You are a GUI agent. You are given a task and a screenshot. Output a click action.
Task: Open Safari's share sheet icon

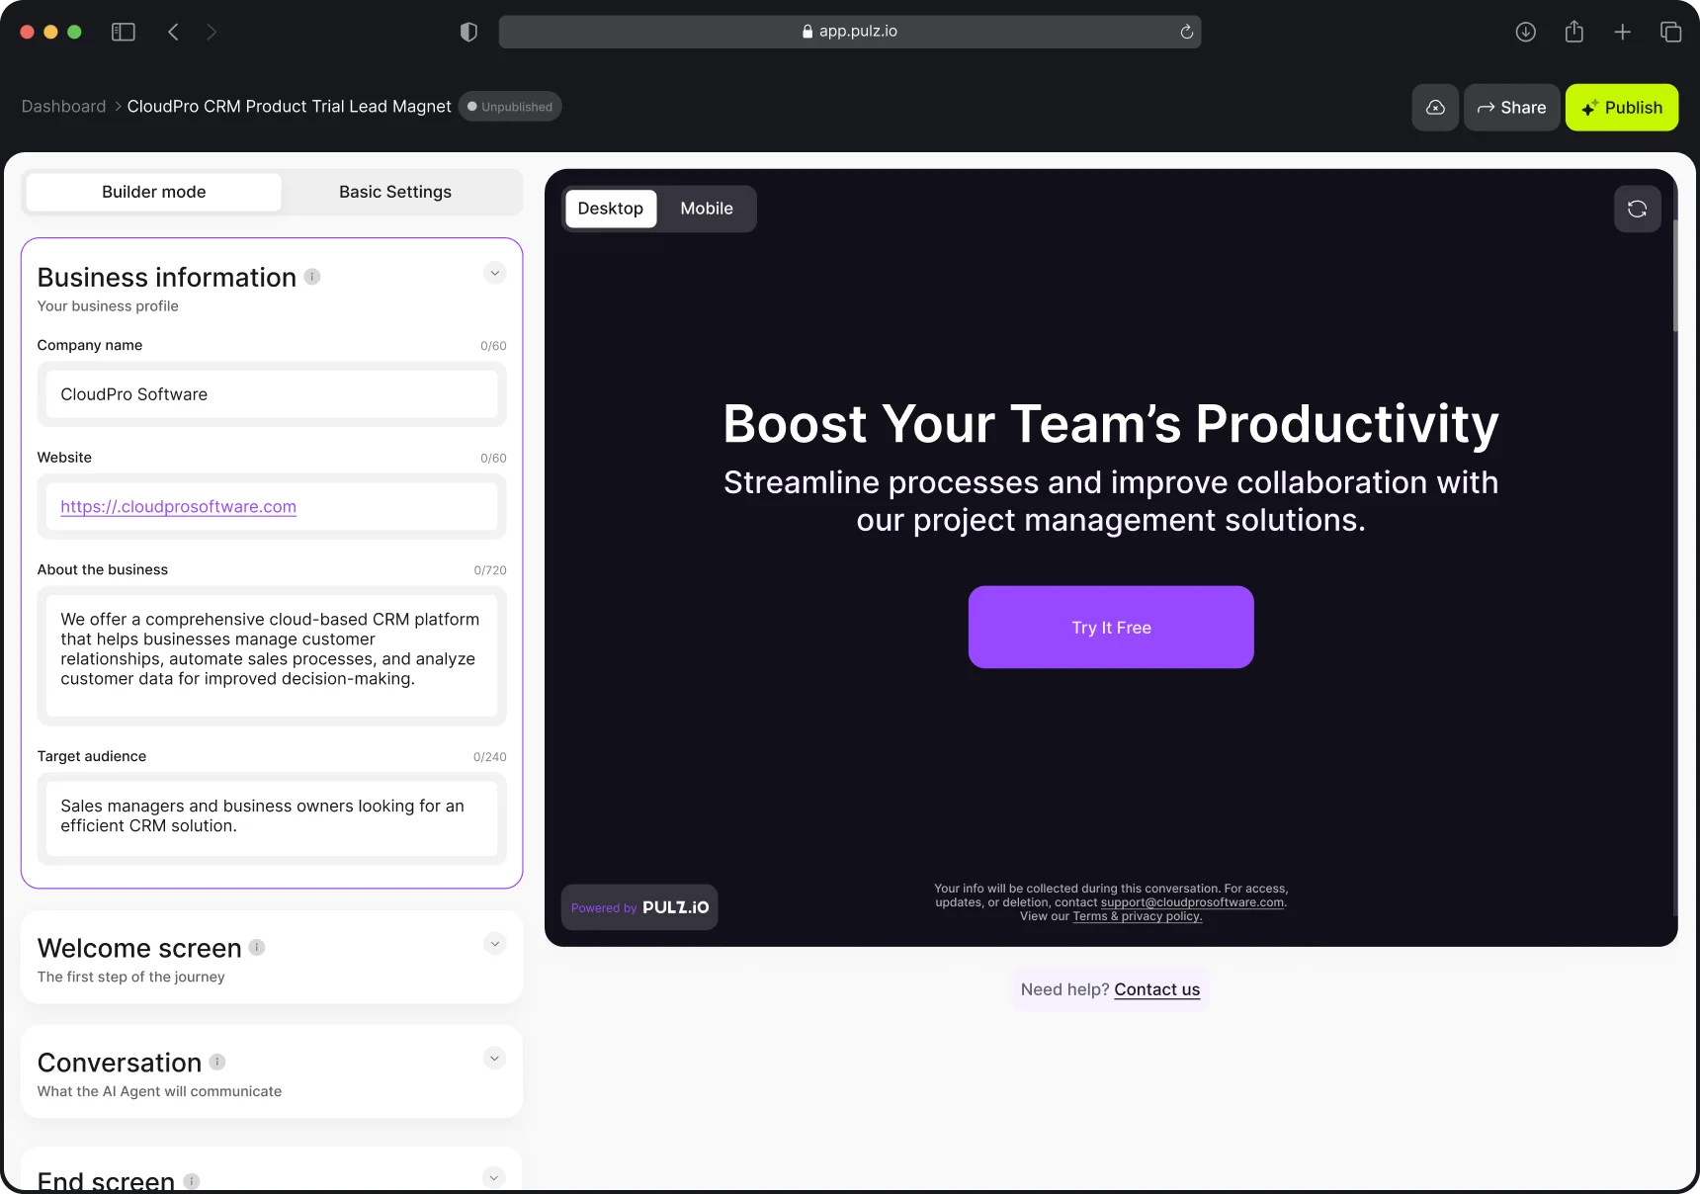tap(1574, 32)
